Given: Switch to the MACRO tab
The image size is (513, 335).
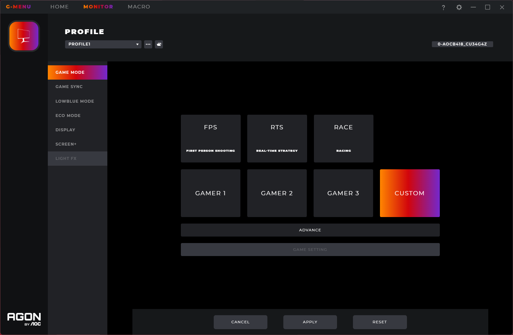Looking at the screenshot, I should [x=139, y=6].
